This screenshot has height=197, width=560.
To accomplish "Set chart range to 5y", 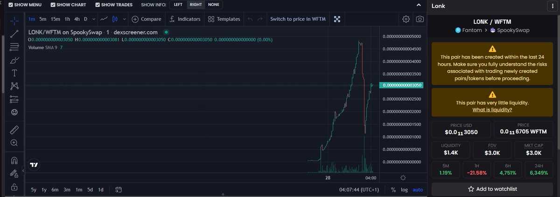I will tap(34, 190).
